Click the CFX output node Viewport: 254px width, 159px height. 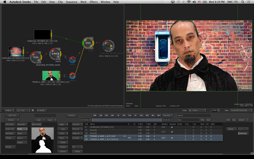(107, 46)
